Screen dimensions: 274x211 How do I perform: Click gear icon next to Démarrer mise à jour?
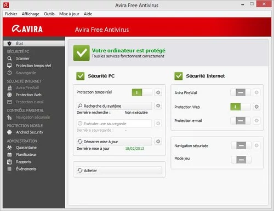[158, 142]
